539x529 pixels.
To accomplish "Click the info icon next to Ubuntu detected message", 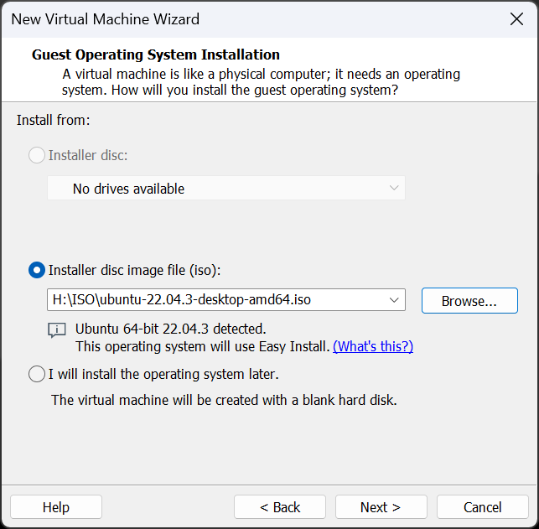I will click(x=57, y=330).
